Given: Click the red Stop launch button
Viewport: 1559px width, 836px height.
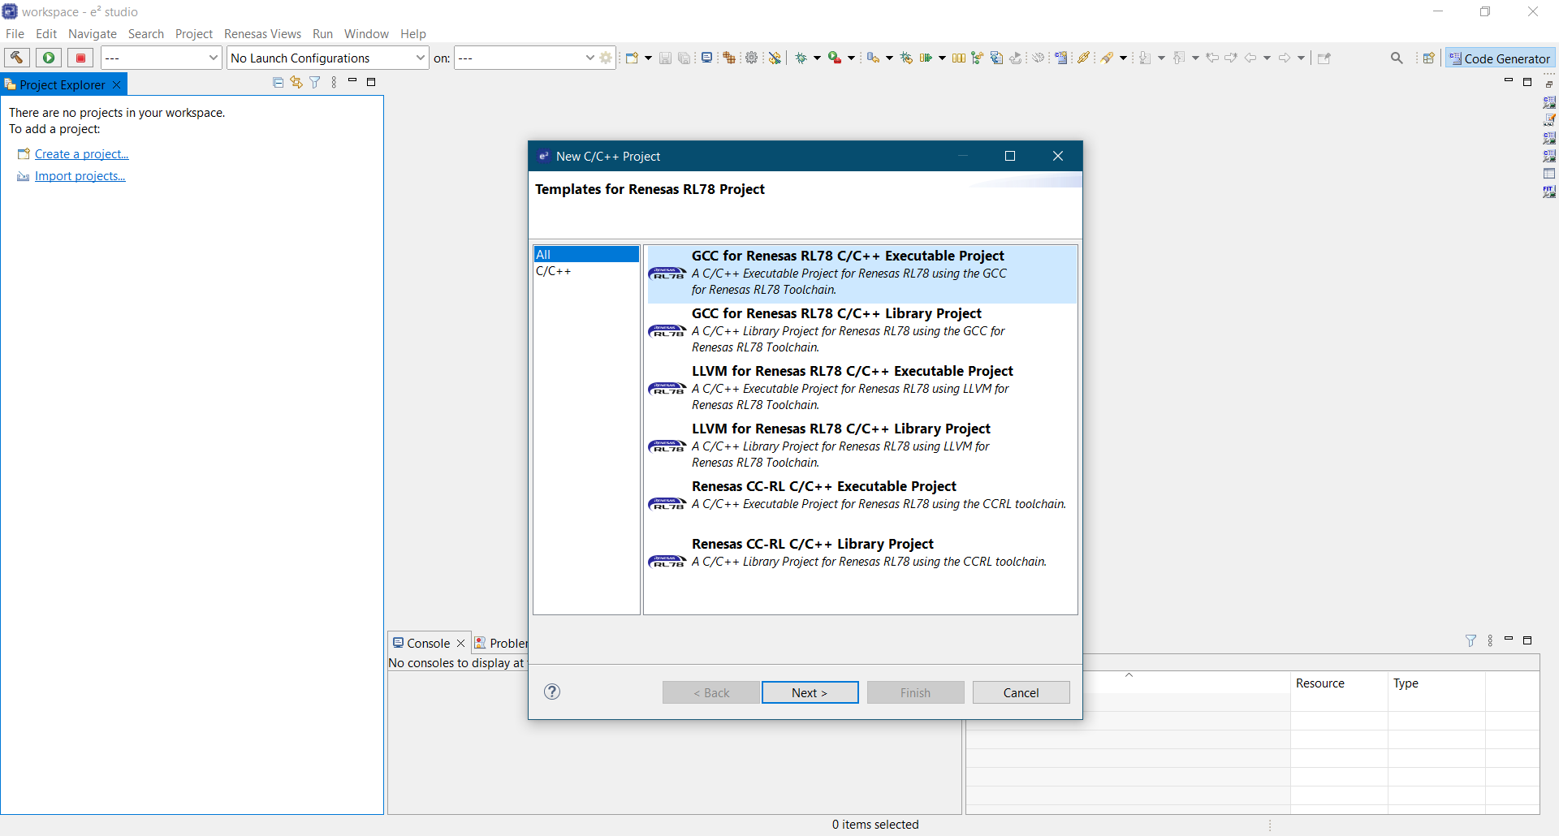Looking at the screenshot, I should pos(80,58).
